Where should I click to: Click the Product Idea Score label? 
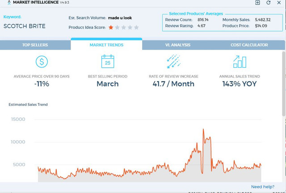click(x=87, y=27)
